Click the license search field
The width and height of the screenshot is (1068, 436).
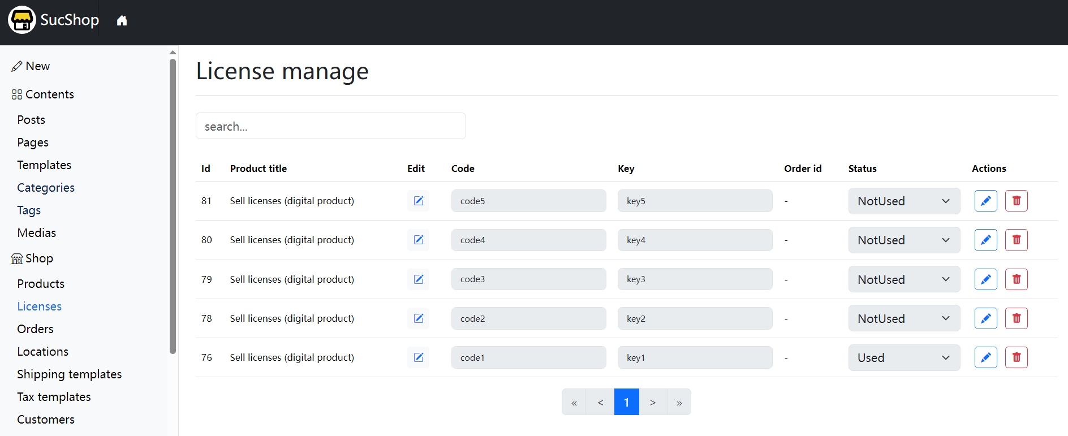[x=330, y=126]
